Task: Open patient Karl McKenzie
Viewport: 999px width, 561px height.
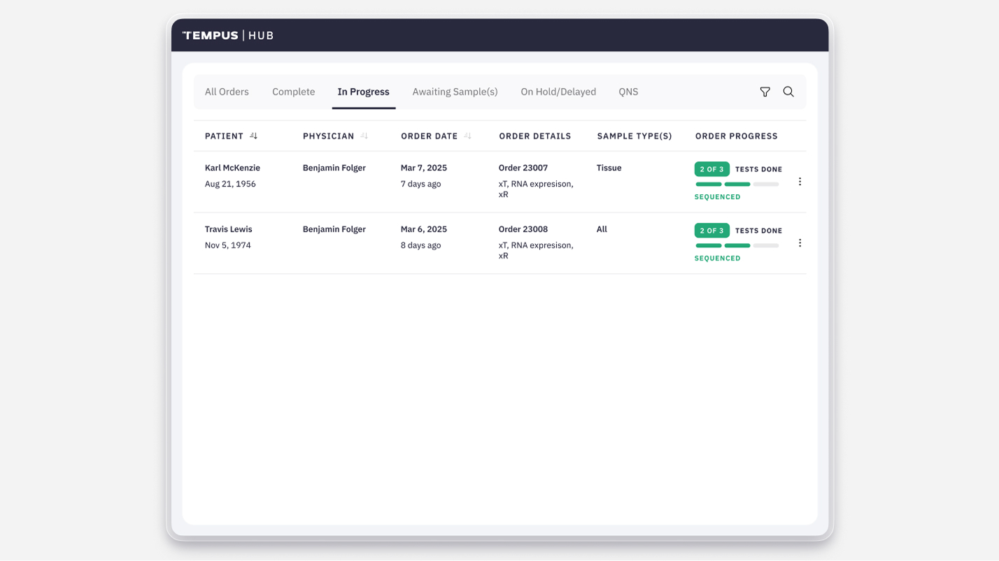Action: 232,168
